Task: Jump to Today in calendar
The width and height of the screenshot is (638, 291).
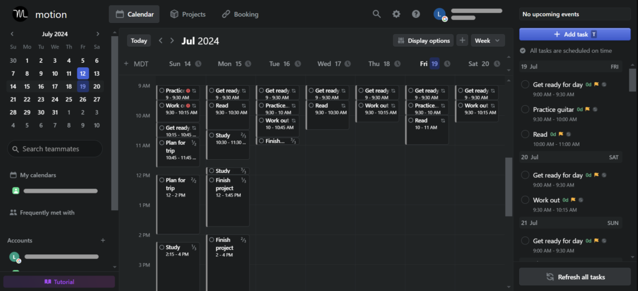Action: tap(139, 40)
